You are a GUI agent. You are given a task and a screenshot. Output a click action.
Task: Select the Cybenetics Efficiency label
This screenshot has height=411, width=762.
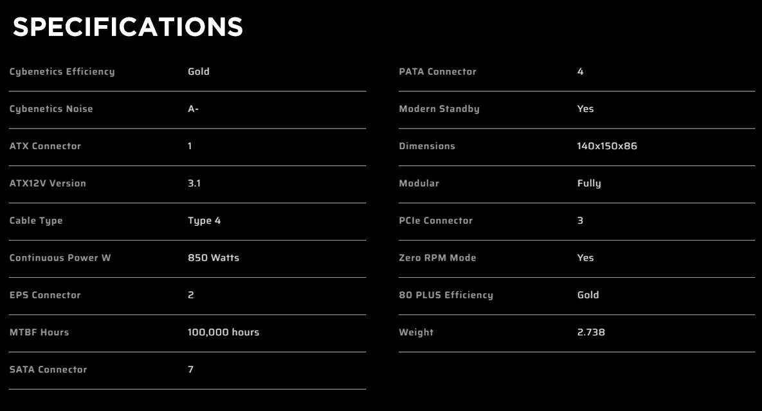(x=62, y=72)
